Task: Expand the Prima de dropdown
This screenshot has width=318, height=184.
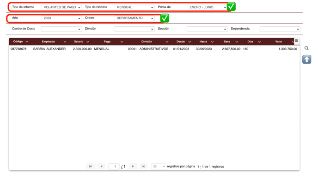Action: pyautogui.click(x=207, y=7)
